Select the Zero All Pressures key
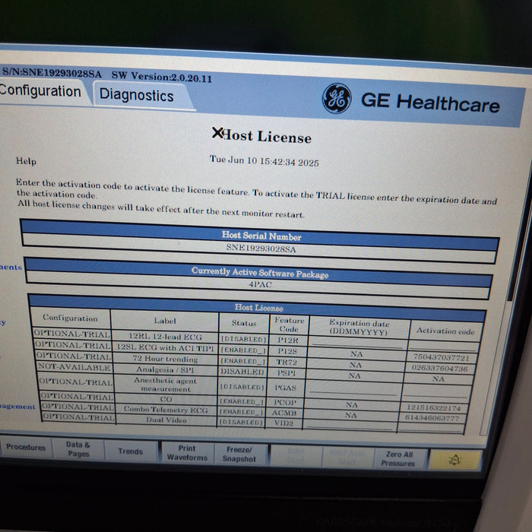 click(399, 459)
